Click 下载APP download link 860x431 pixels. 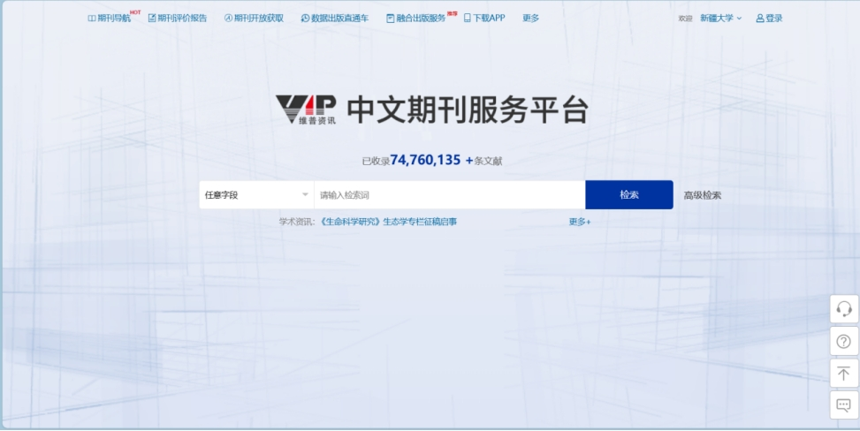[489, 18]
